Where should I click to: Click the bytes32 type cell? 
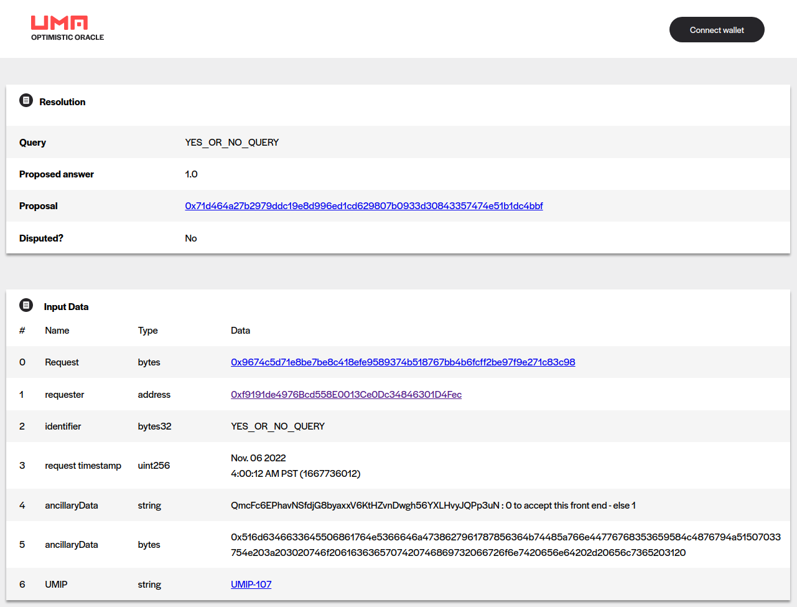pos(155,426)
